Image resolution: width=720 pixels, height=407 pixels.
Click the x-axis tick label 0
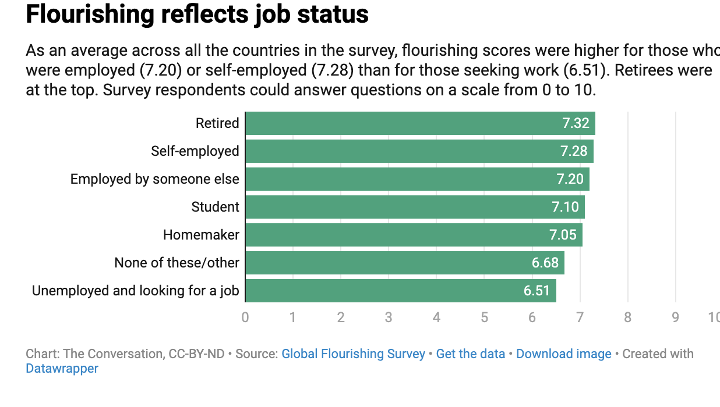[245, 317]
